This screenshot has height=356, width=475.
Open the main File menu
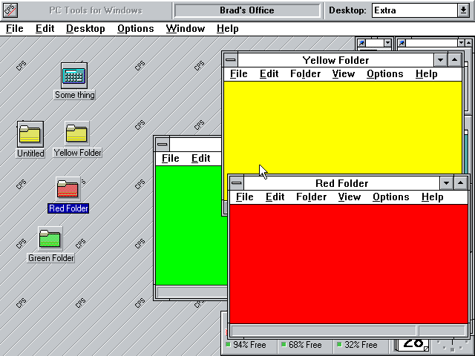(x=15, y=28)
